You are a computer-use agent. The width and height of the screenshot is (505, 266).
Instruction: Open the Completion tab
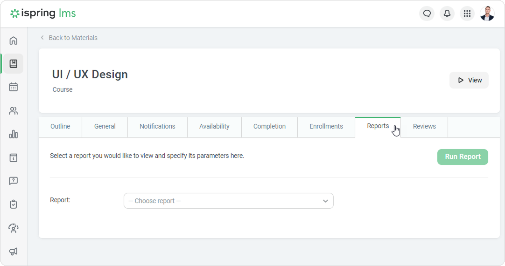pyautogui.click(x=269, y=127)
